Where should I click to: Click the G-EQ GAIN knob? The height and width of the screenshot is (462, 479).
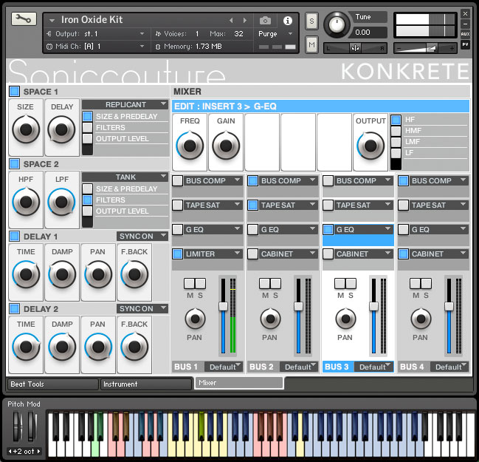[226, 146]
